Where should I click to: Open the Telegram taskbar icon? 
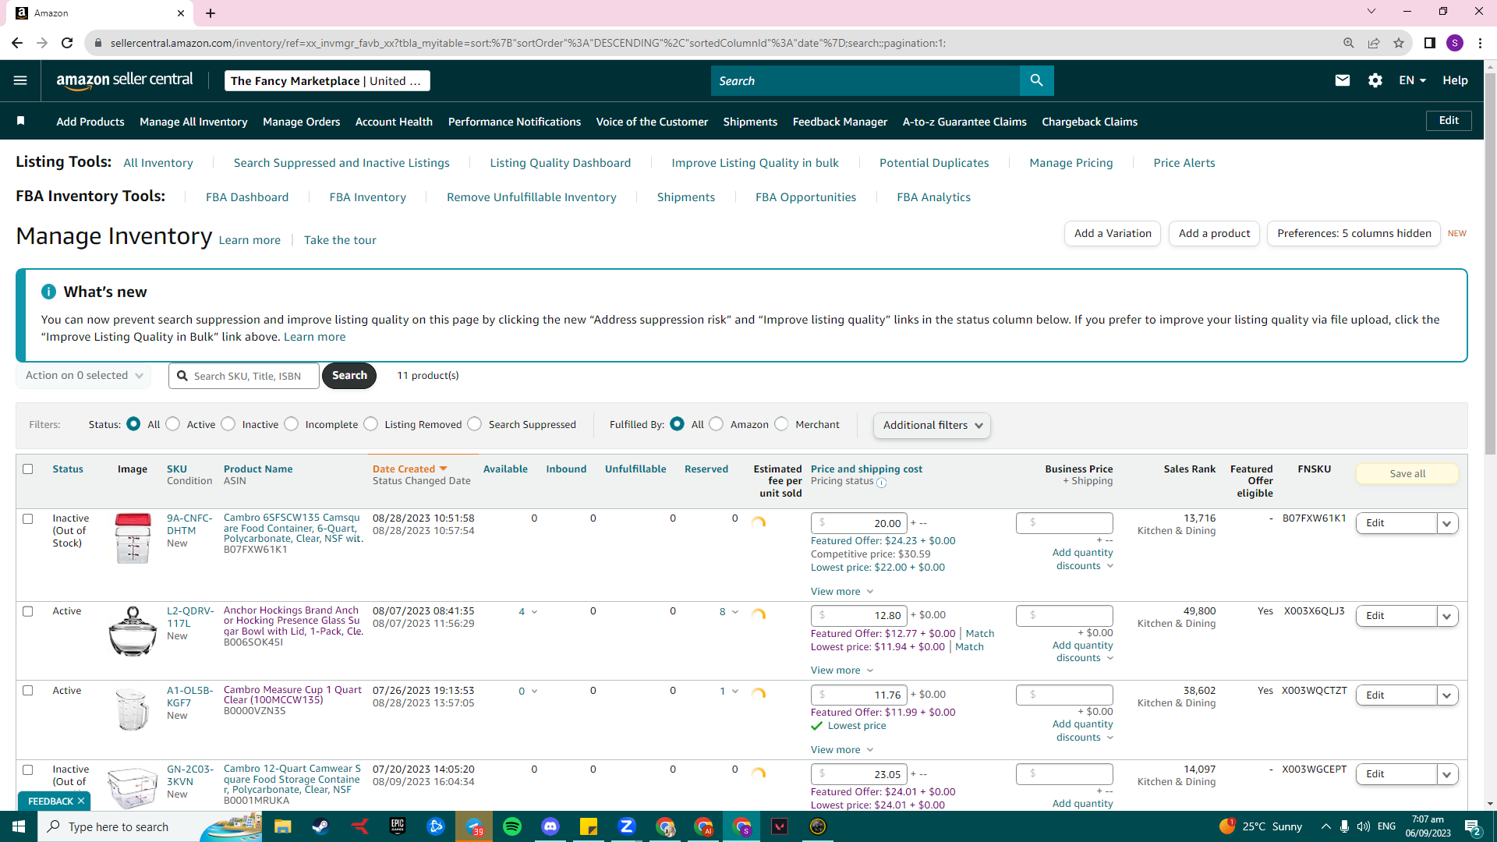coord(474,826)
